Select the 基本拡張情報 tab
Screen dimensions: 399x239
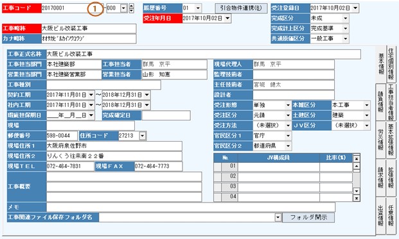391,140
